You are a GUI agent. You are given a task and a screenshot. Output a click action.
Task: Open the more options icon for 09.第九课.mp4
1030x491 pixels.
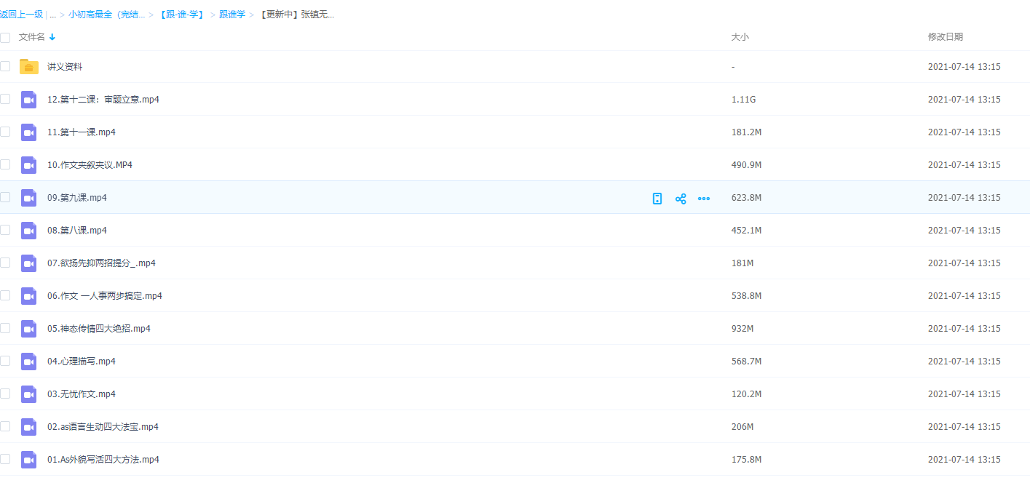click(x=704, y=199)
